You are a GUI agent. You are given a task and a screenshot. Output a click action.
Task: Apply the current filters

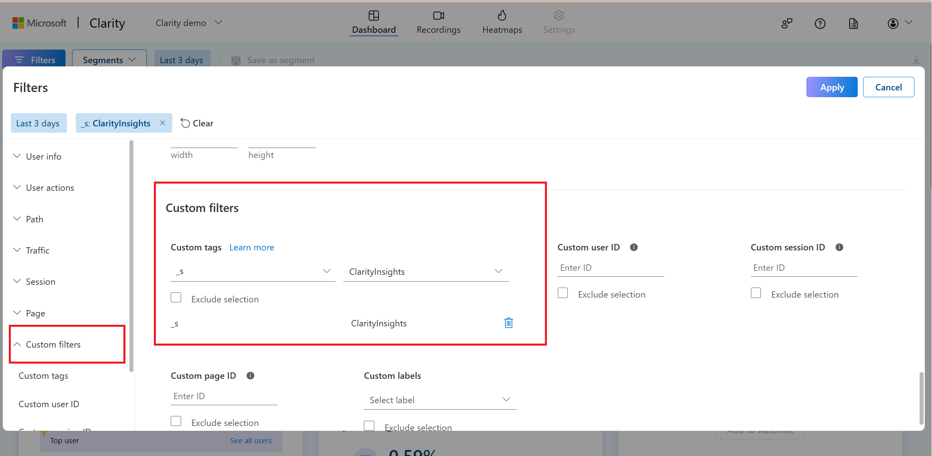831,87
